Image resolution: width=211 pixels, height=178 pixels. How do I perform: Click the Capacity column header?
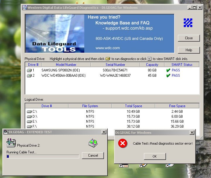pos(152,65)
